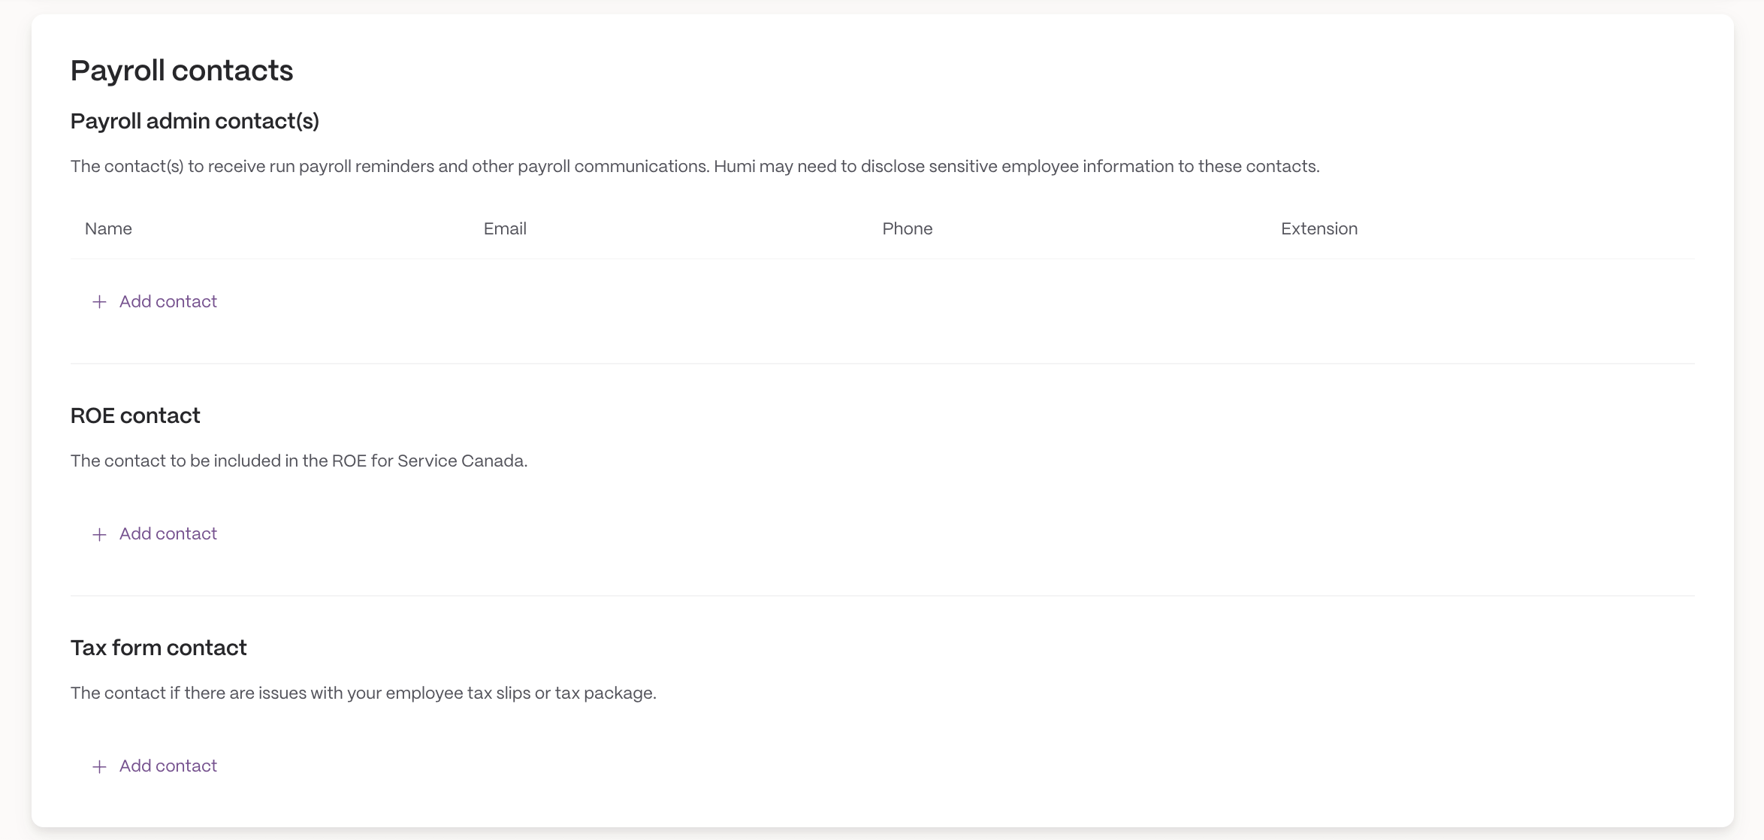The height and width of the screenshot is (840, 1764).
Task: Click the word Humi in the description
Action: 734,166
